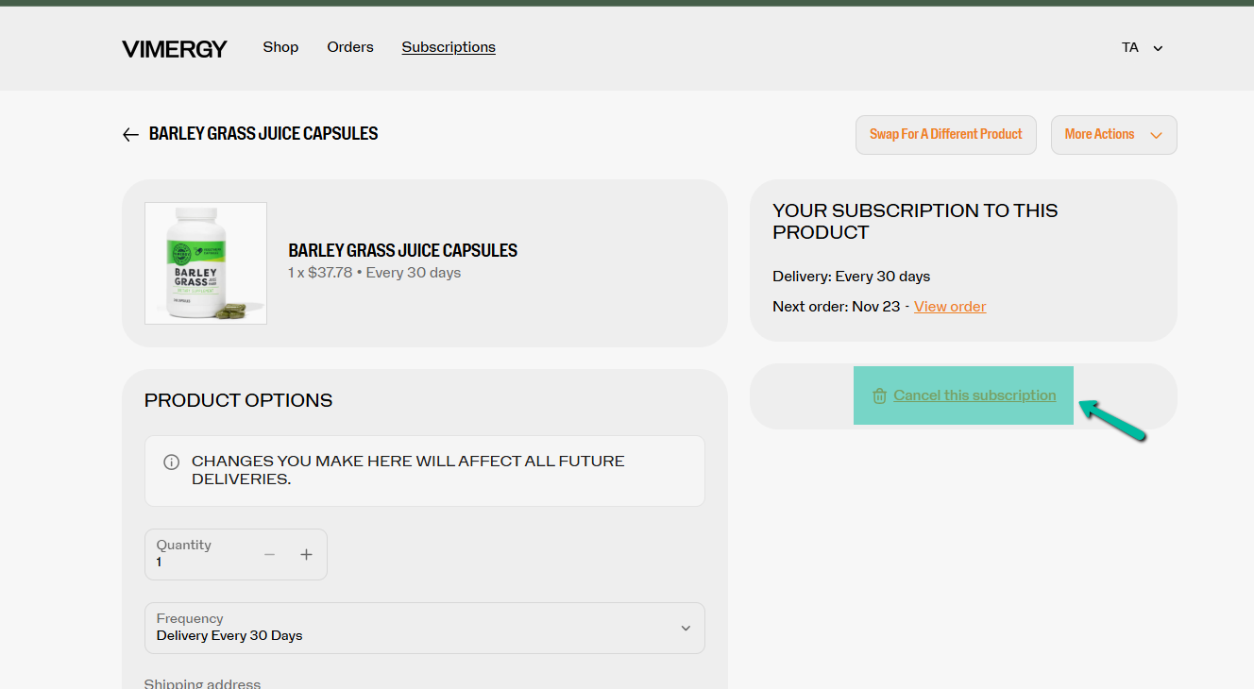
Task: Click the '1 x $37.78 • Every 30 days' text
Action: point(375,273)
